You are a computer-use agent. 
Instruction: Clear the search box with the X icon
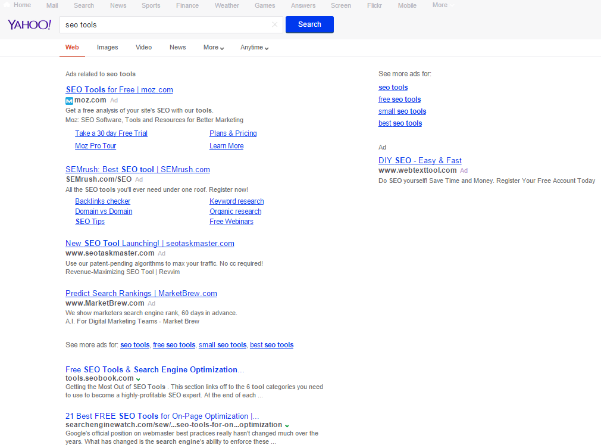(274, 24)
